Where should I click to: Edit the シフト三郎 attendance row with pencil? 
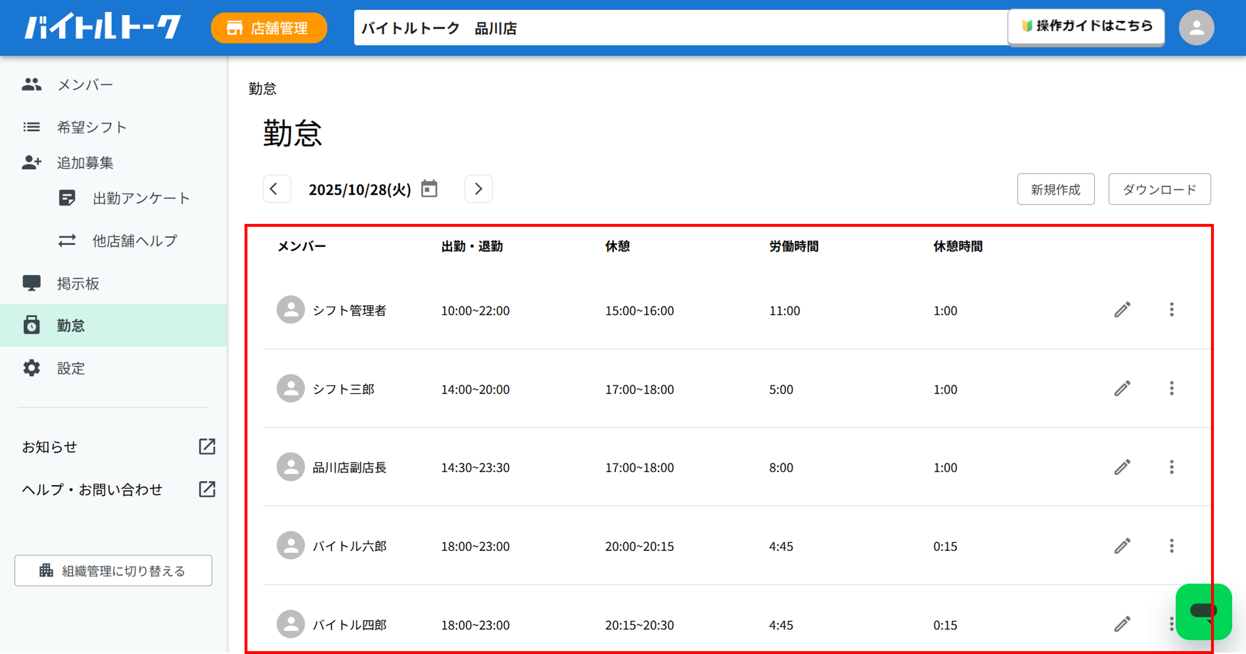[1122, 388]
